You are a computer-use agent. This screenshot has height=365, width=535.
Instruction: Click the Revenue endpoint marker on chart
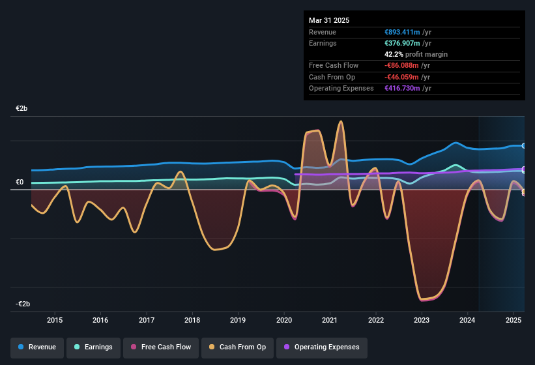click(524, 145)
